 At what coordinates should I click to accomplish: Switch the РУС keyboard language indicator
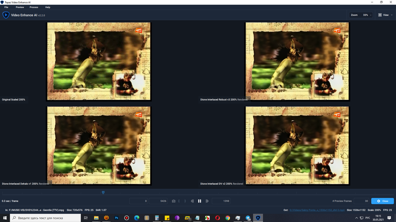(368, 218)
